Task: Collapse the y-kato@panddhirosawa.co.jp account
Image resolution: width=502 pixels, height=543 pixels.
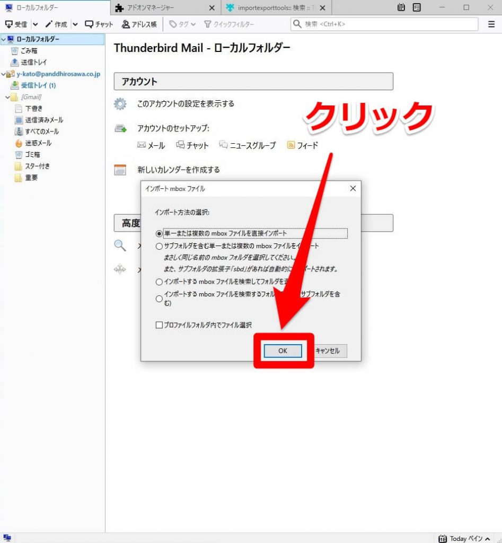Action: click(x=4, y=74)
